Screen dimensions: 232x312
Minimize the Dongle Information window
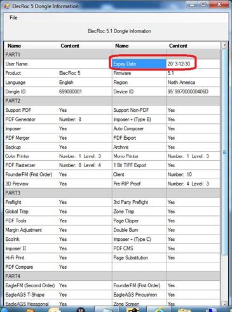point(192,4)
